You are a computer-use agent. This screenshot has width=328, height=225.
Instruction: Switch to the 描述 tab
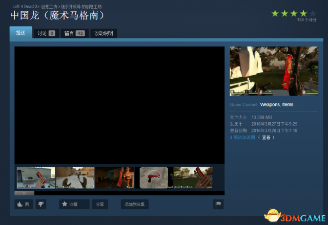coord(20,33)
